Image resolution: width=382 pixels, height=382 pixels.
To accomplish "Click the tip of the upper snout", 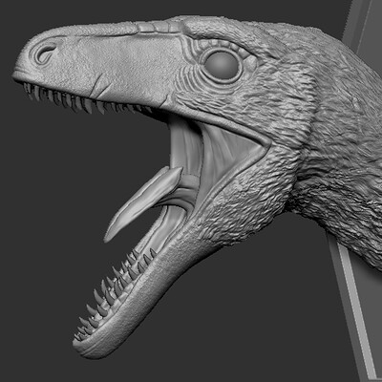I will 18,72.
